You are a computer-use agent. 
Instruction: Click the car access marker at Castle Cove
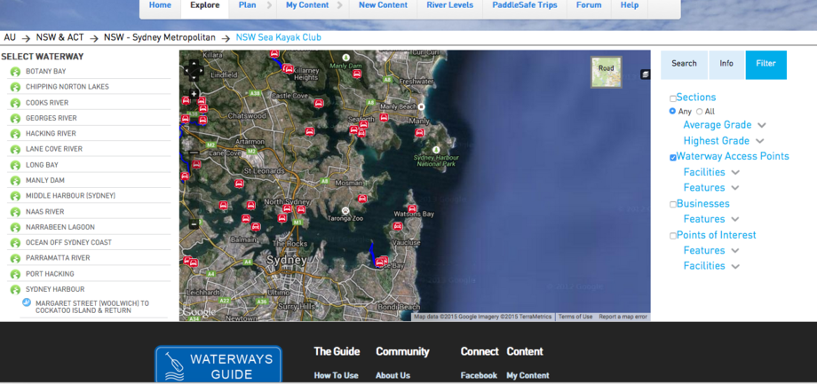(x=318, y=103)
